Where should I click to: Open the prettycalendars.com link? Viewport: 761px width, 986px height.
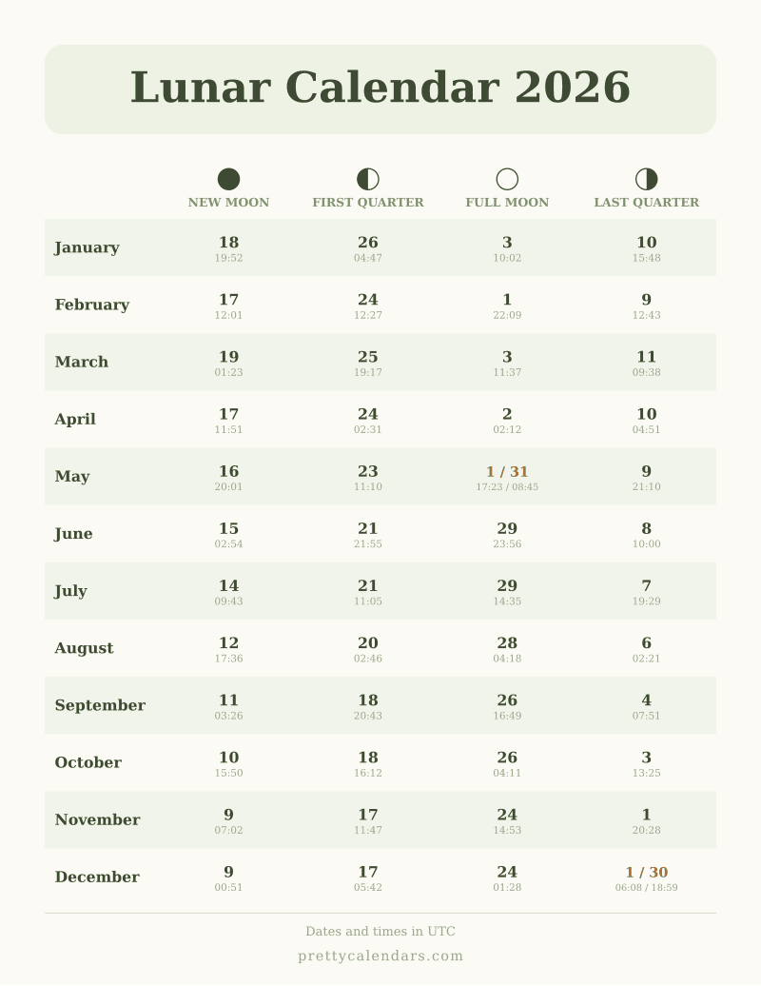(380, 956)
